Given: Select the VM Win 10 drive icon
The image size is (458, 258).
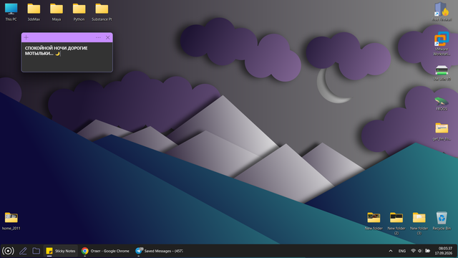Looking at the screenshot, I should coord(442,72).
